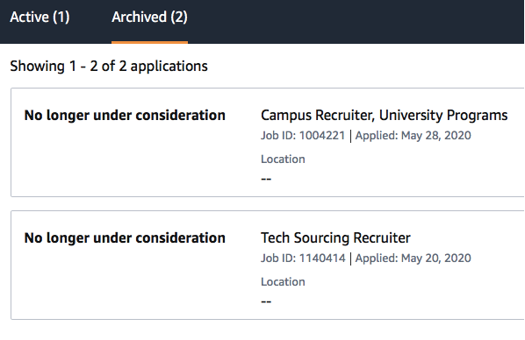The image size is (525, 340).
Task: Switch to the Active (1) tab
Action: tap(40, 17)
